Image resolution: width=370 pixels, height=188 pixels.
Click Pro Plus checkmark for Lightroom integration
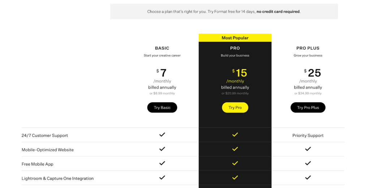click(x=308, y=178)
